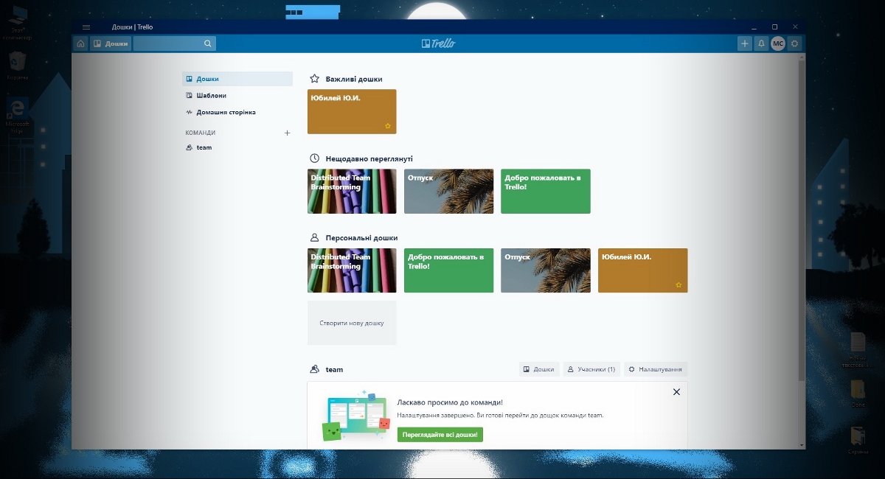885x479 pixels.
Task: Click the Trello logo in header
Action: [x=438, y=43]
